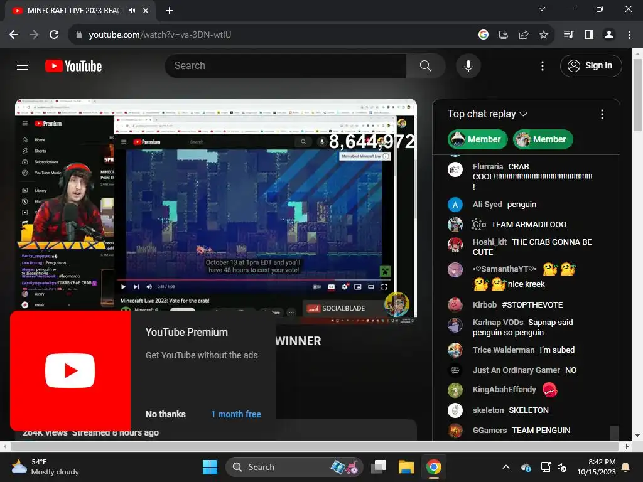Screen dimensions: 643x482
Task: Bookmark this tab with star icon
Action: click(543, 35)
